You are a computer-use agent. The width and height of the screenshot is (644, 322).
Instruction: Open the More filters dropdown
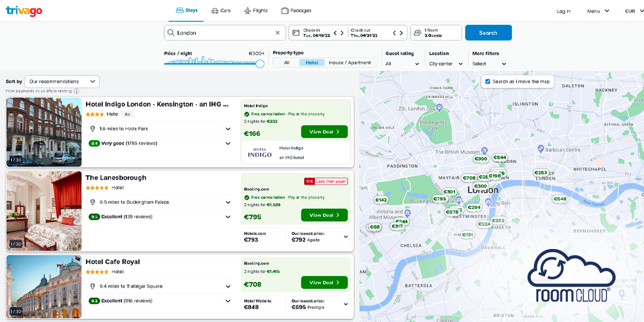point(489,64)
